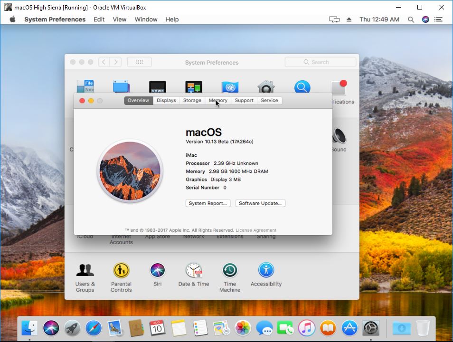Click the System Preferences search field

[321, 62]
